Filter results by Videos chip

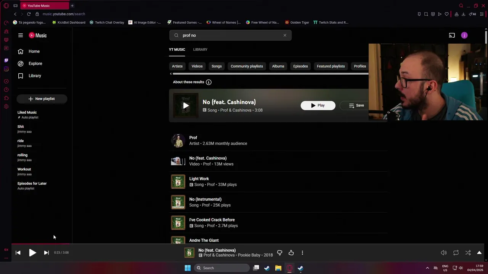(x=197, y=66)
